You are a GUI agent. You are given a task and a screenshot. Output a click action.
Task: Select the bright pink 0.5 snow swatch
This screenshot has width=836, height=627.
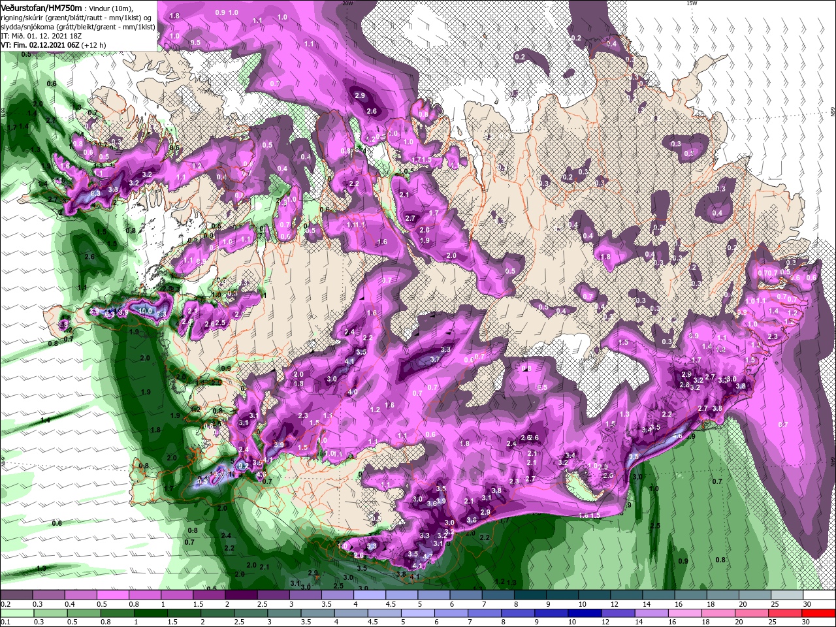[x=112, y=595]
